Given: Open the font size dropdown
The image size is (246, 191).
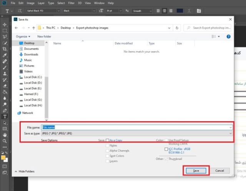Looking at the screenshot, I should [121, 11].
